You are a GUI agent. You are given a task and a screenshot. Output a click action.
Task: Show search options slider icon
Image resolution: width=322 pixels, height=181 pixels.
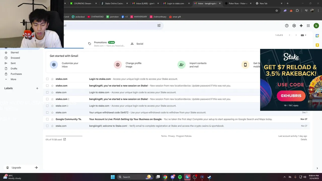tap(159, 25)
